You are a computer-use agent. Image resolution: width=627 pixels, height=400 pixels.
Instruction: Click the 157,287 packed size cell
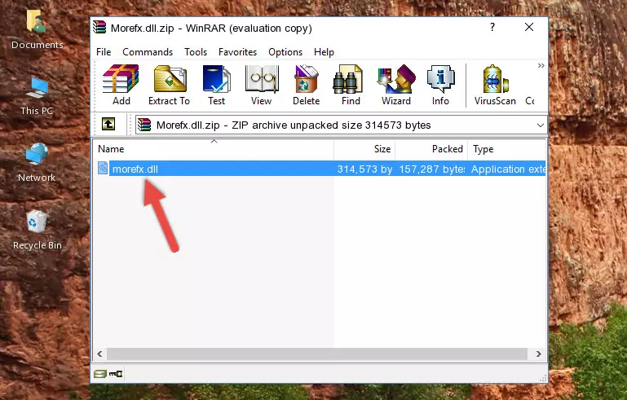click(x=432, y=169)
